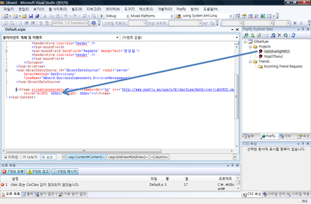Image resolution: width=311 pixels, height=204 pixels.
Task: Pin the CSS 속성 panel
Action: (303, 143)
